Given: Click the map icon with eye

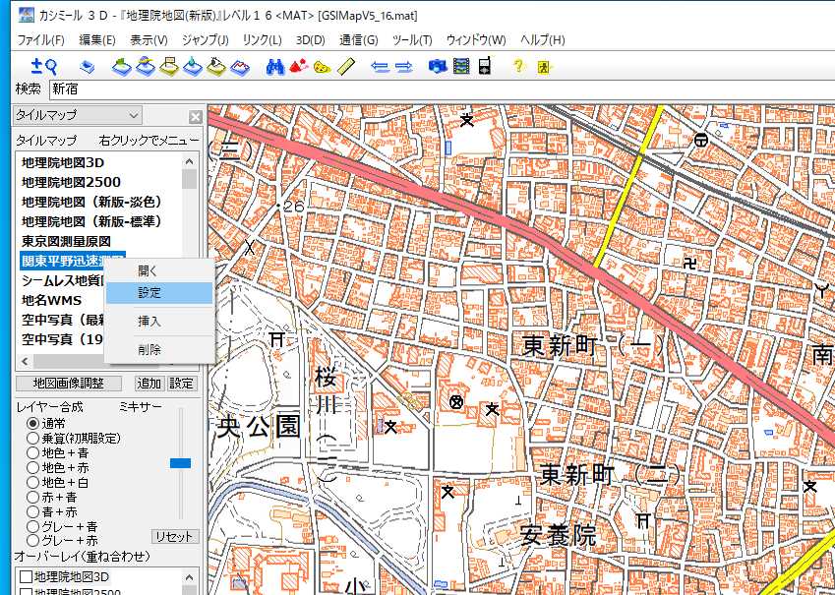Looking at the screenshot, I should [216, 67].
